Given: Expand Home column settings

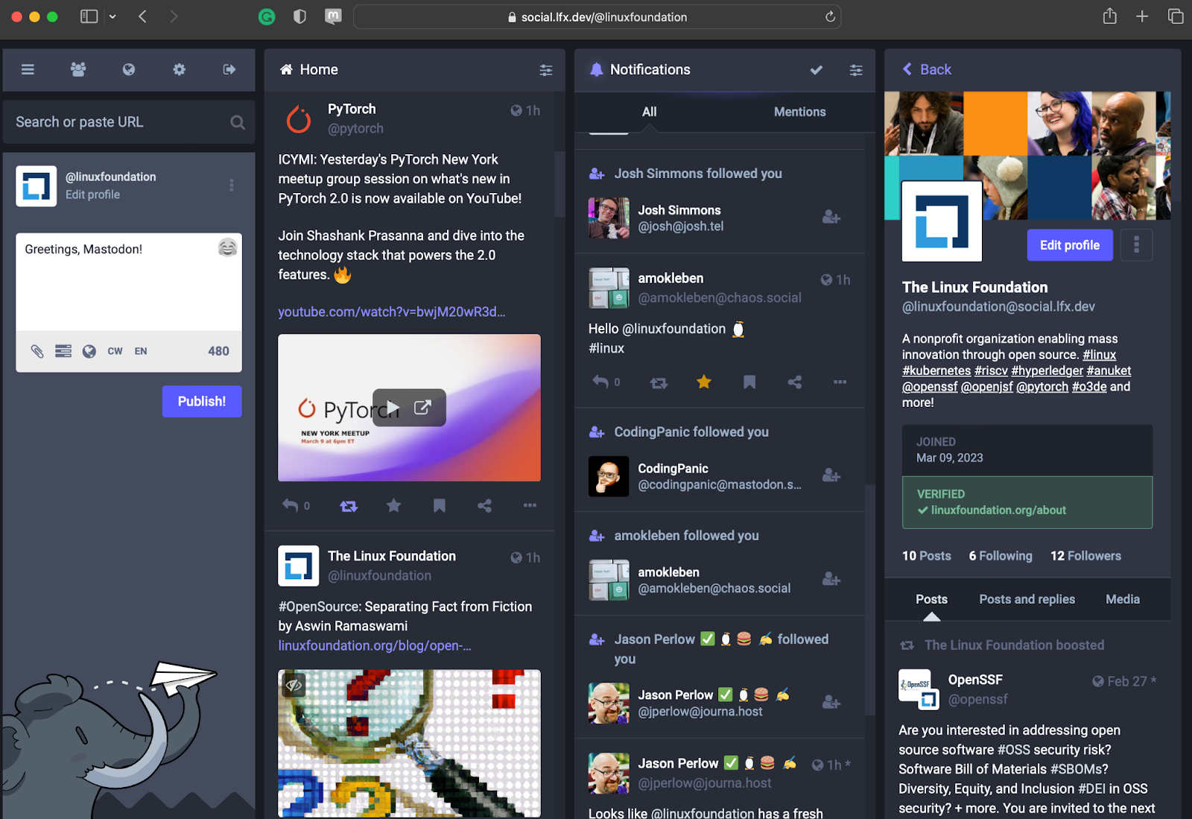Looking at the screenshot, I should [x=545, y=70].
